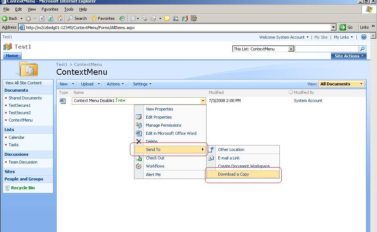Viewport: 377px width, 232px height.
Task: Open the Search pane in toolbar
Action: 77,18
